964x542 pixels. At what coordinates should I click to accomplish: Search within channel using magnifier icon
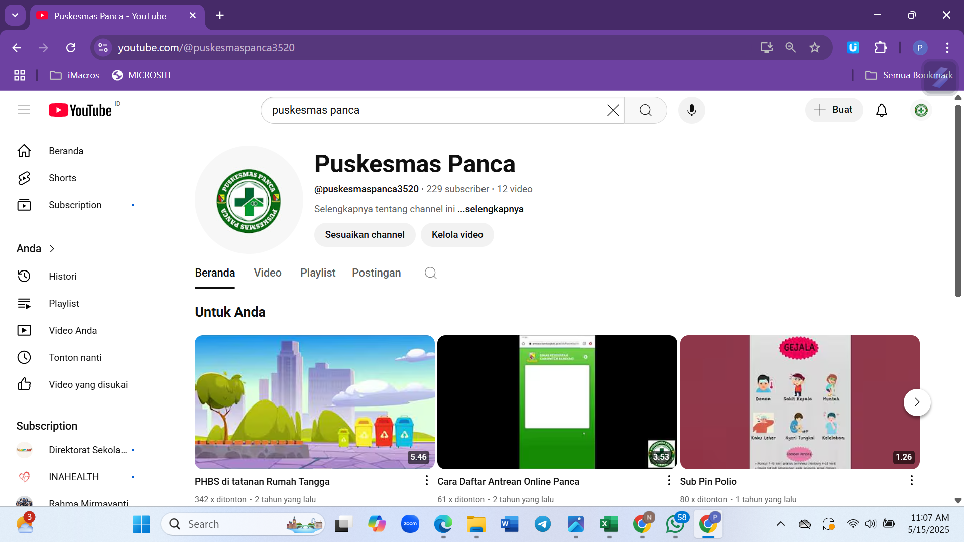(430, 273)
